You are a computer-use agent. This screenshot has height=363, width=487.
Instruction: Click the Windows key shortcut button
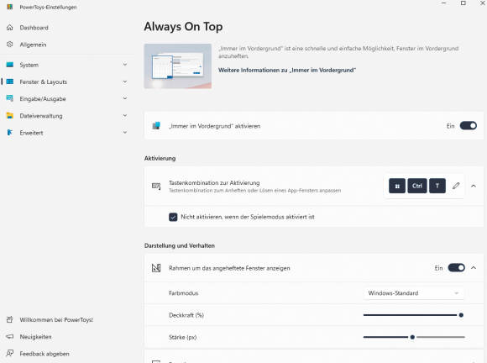click(x=397, y=186)
